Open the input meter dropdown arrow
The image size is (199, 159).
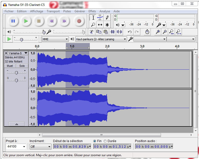164,25
